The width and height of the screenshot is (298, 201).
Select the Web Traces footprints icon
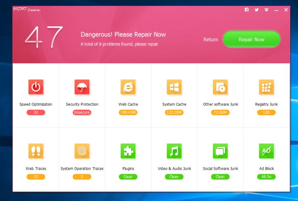(x=36, y=151)
